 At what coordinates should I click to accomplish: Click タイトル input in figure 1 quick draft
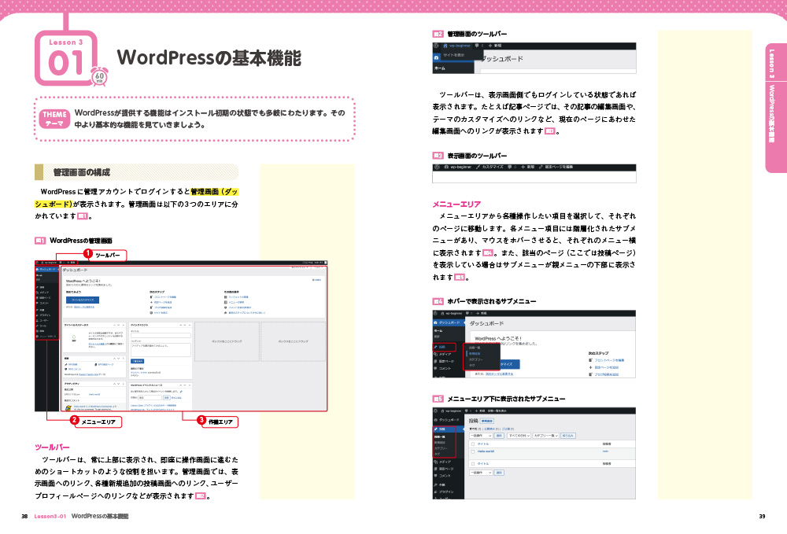point(161,336)
